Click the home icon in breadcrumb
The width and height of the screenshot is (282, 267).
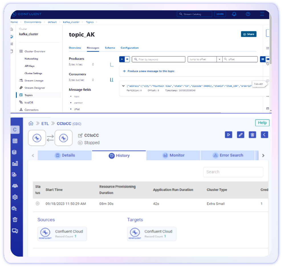click(x=31, y=124)
